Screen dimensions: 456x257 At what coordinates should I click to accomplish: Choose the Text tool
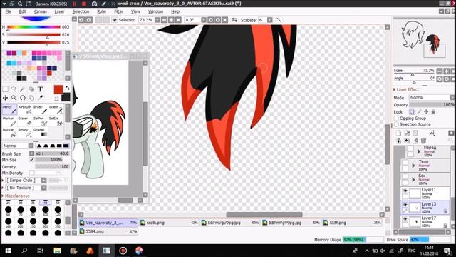pyautogui.click(x=41, y=89)
